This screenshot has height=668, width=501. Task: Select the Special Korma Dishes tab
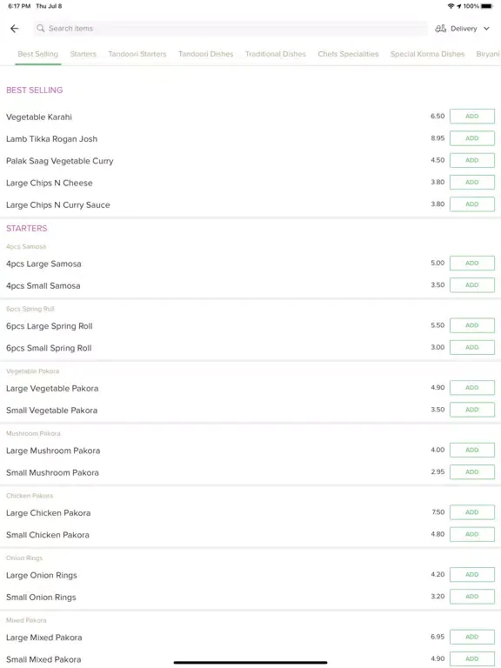tap(427, 54)
